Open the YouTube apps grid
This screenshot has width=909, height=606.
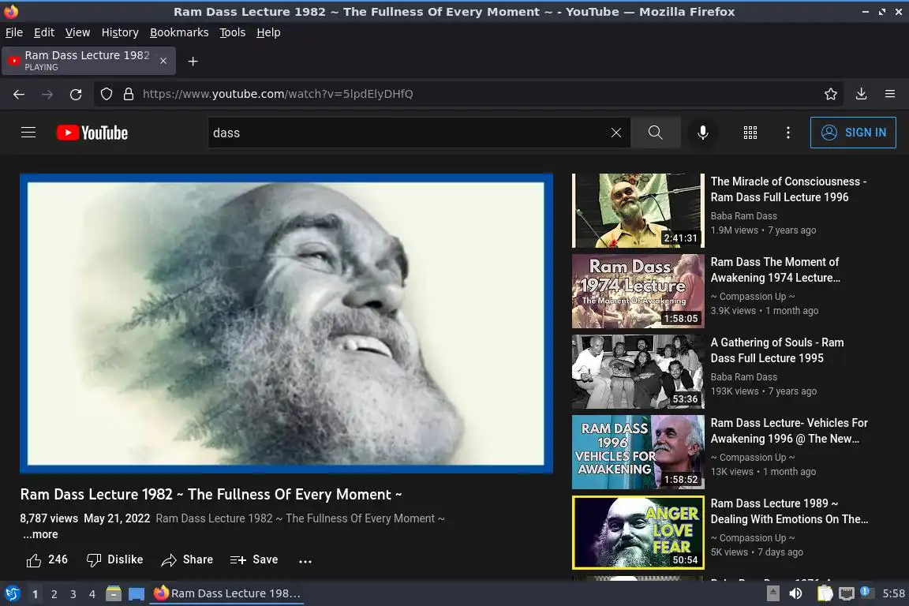click(750, 133)
